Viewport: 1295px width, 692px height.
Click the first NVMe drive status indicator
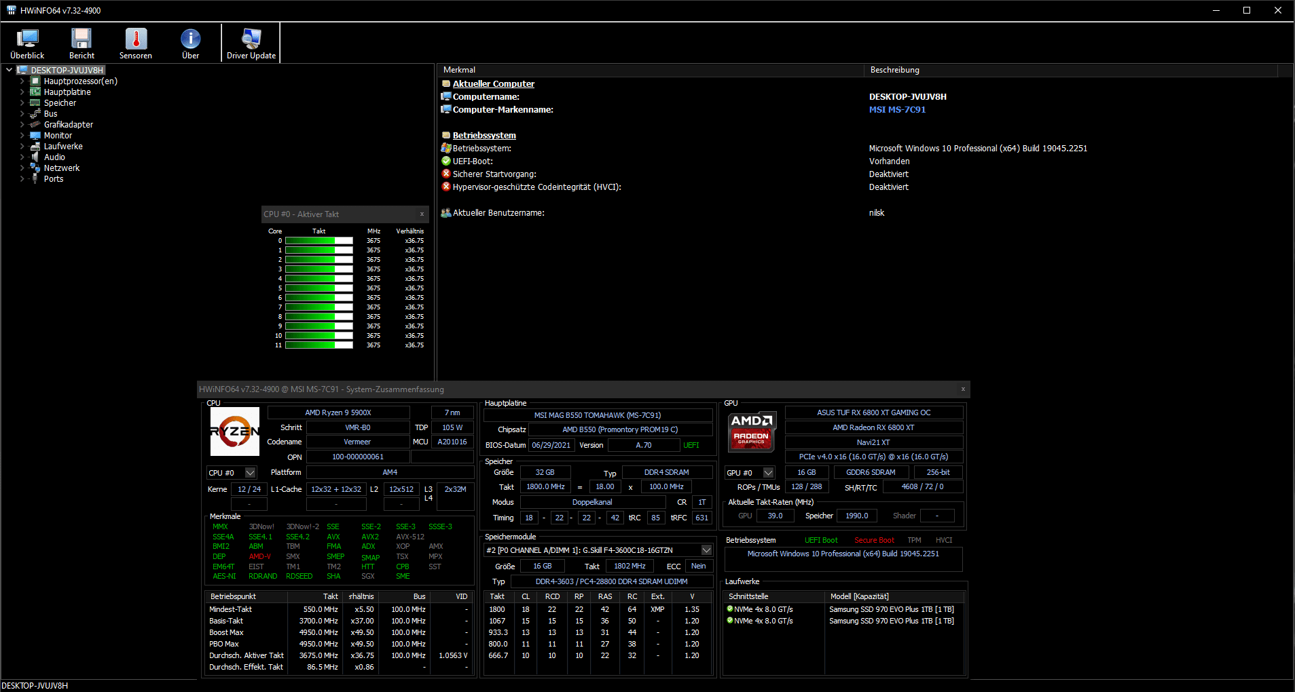(730, 609)
